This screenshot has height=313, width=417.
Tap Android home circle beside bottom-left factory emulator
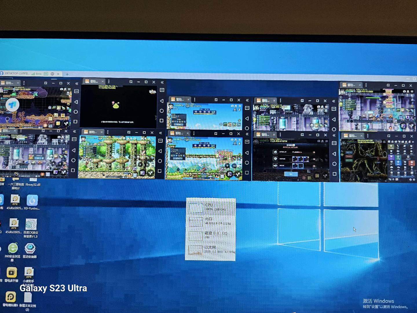(x=74, y=160)
